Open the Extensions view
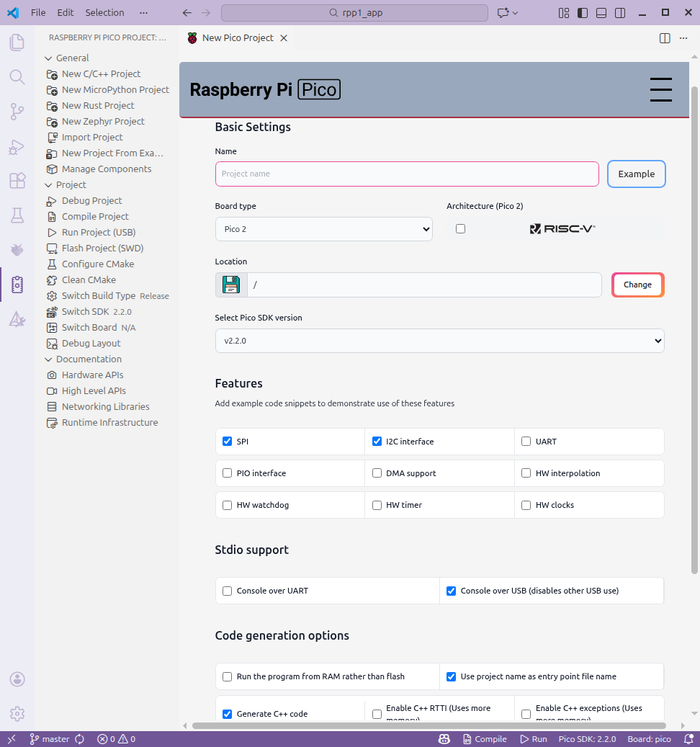The height and width of the screenshot is (747, 700). tap(17, 181)
